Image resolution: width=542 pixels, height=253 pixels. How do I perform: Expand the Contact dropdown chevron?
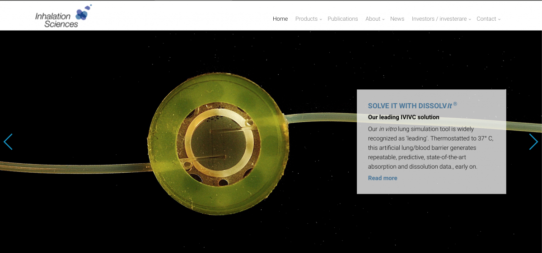click(499, 19)
